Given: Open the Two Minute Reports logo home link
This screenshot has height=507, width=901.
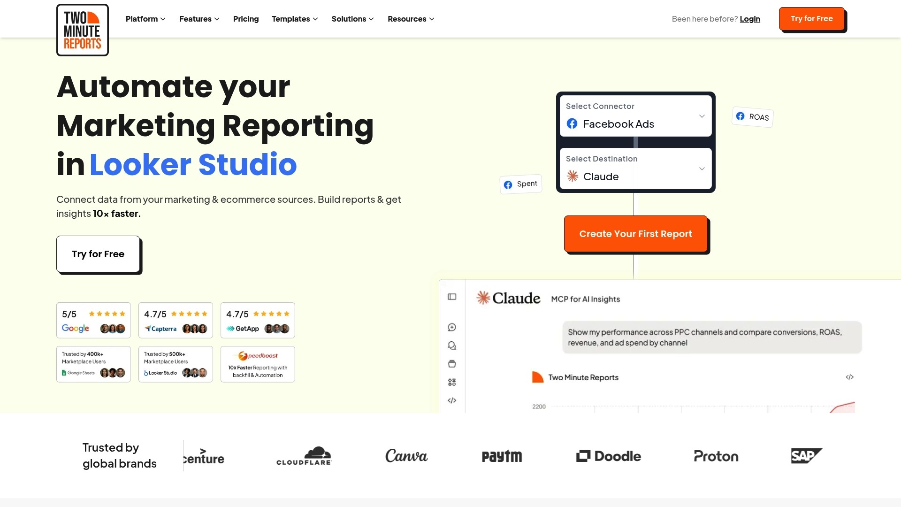Looking at the screenshot, I should pos(83,30).
